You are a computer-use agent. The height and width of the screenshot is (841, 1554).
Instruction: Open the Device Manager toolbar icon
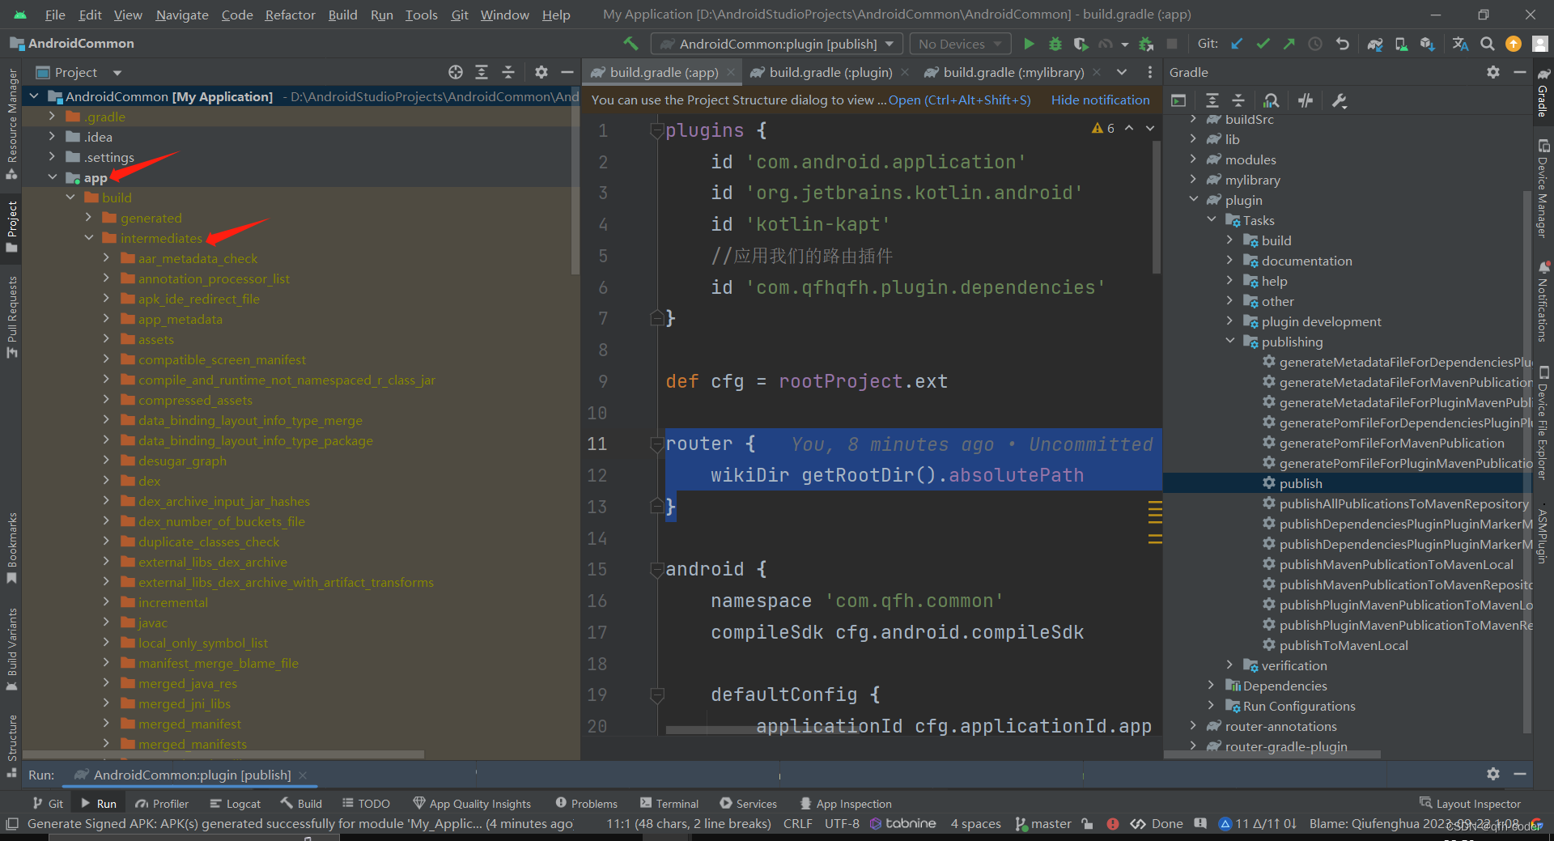coord(1401,44)
